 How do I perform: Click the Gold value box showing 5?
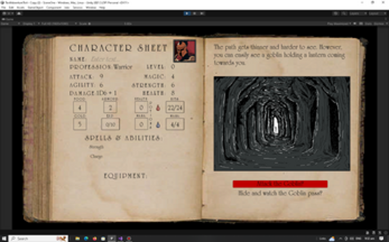click(x=79, y=124)
